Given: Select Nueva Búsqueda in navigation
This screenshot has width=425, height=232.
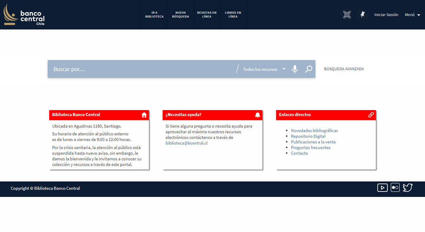Looking at the screenshot, I should coord(181,15).
